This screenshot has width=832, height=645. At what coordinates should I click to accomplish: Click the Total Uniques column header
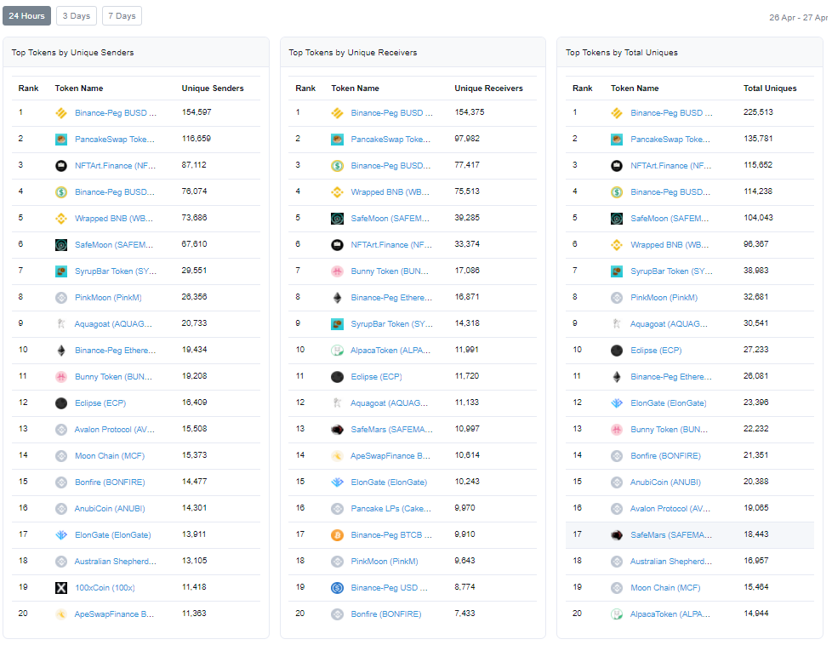pyautogui.click(x=770, y=88)
